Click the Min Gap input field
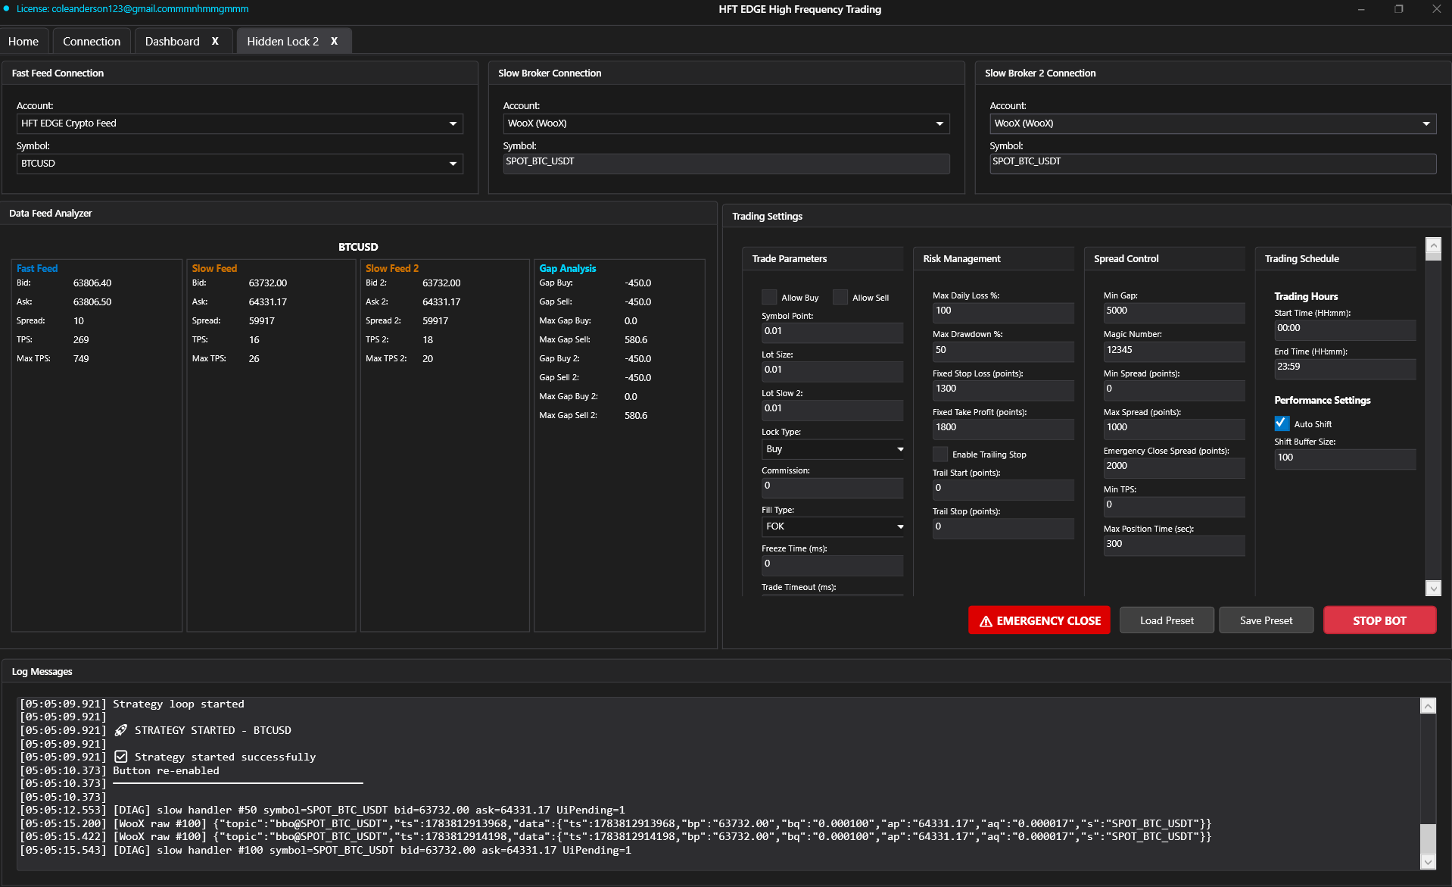Screen dimensions: 1452x887 coord(1174,311)
